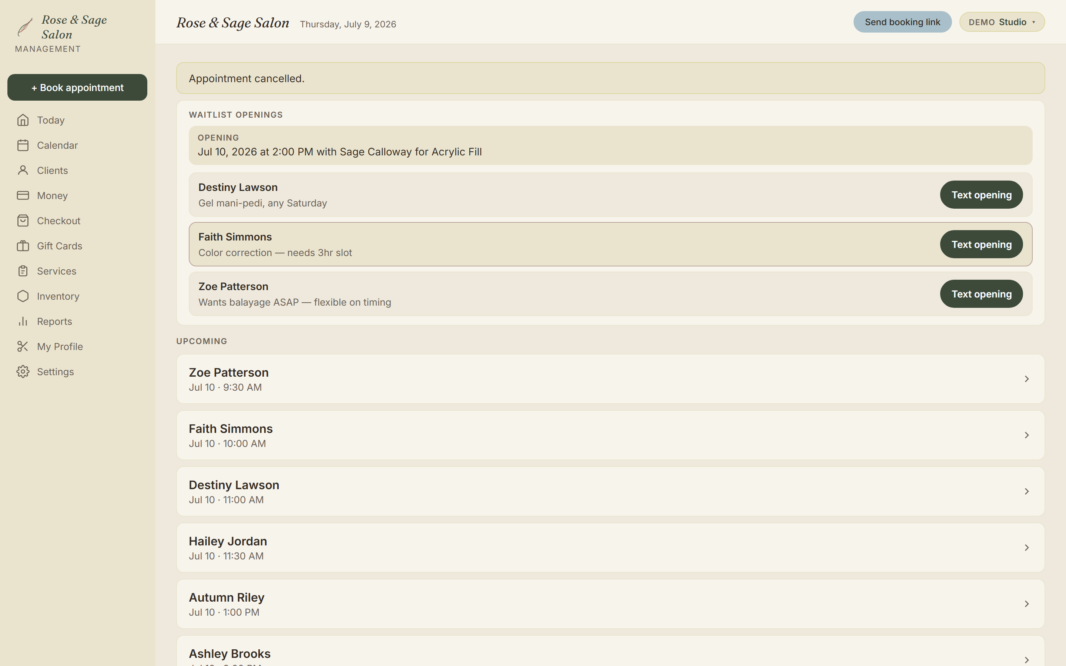
Task: Expand Faith Simmons 10:00 AM appointment chevron
Action: [x=1027, y=435]
